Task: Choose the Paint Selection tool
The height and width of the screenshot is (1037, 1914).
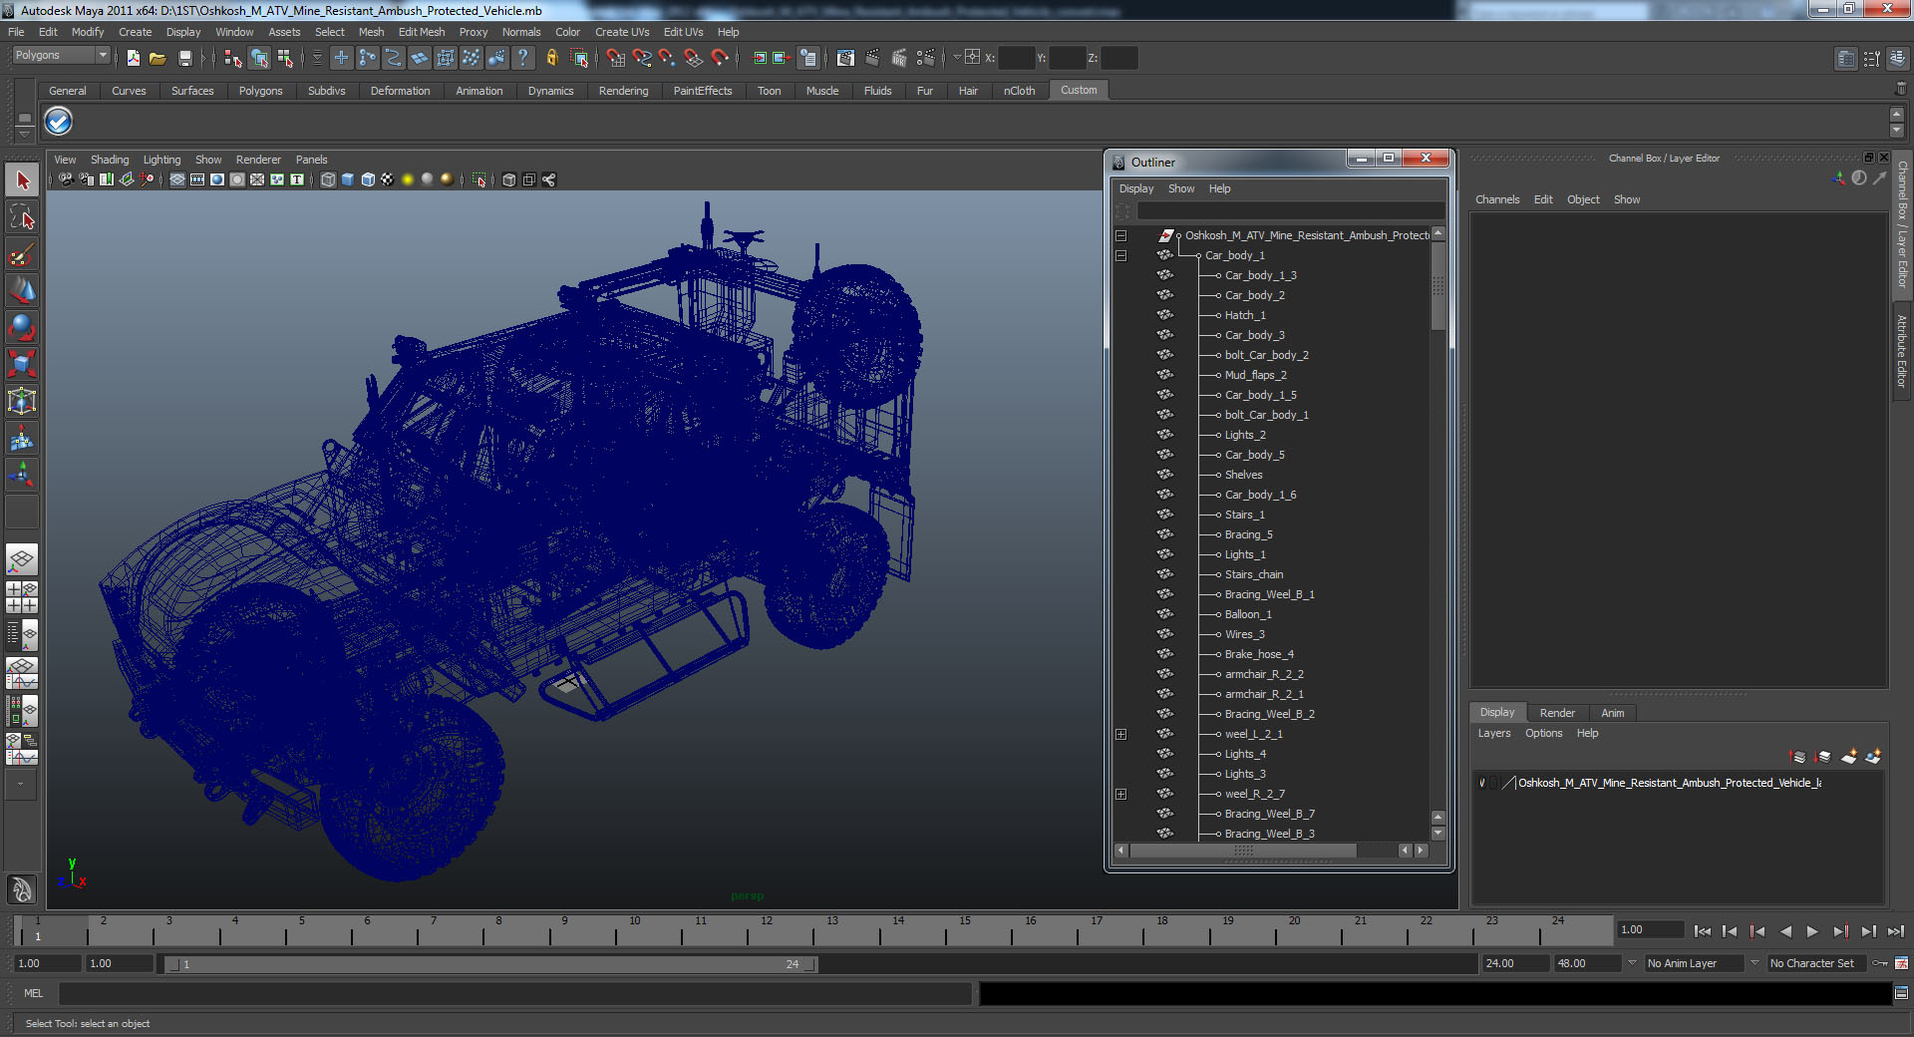Action: point(22,254)
